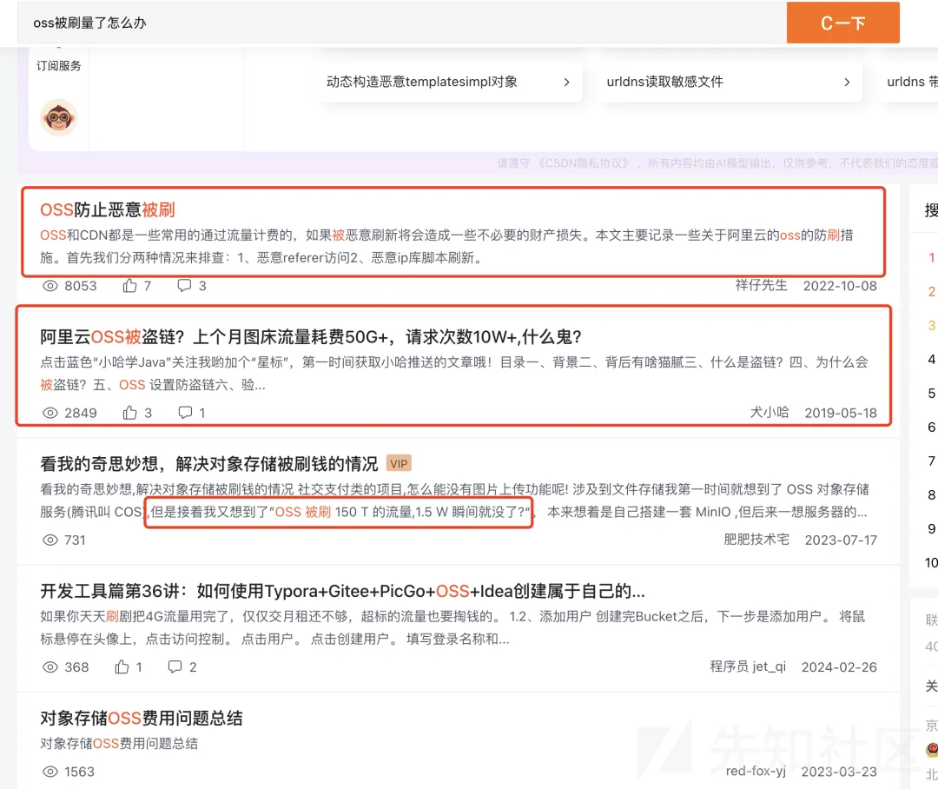Open author 犬小哈 profile
The width and height of the screenshot is (938, 789).
(x=770, y=413)
